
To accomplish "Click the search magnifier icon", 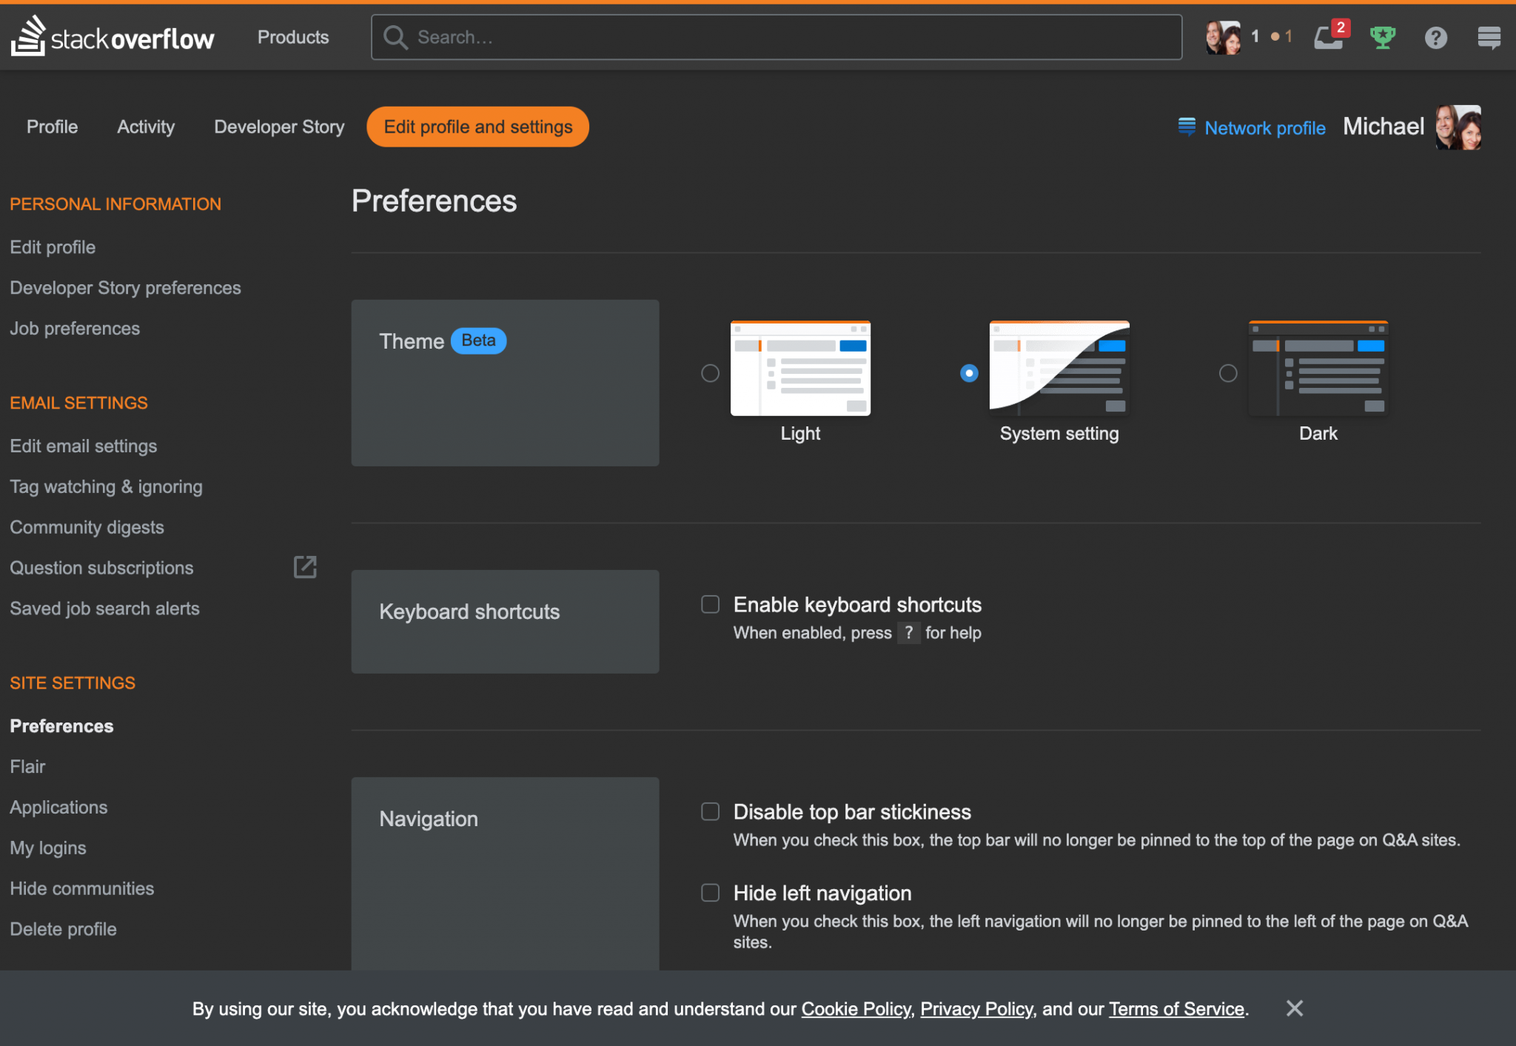I will [395, 37].
